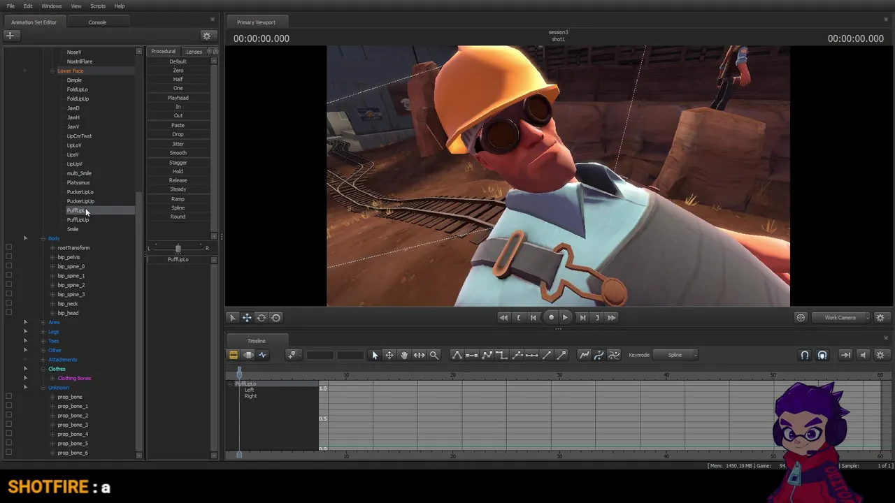Apply the Stagger procedural preset
The width and height of the screenshot is (895, 503).
click(x=178, y=163)
